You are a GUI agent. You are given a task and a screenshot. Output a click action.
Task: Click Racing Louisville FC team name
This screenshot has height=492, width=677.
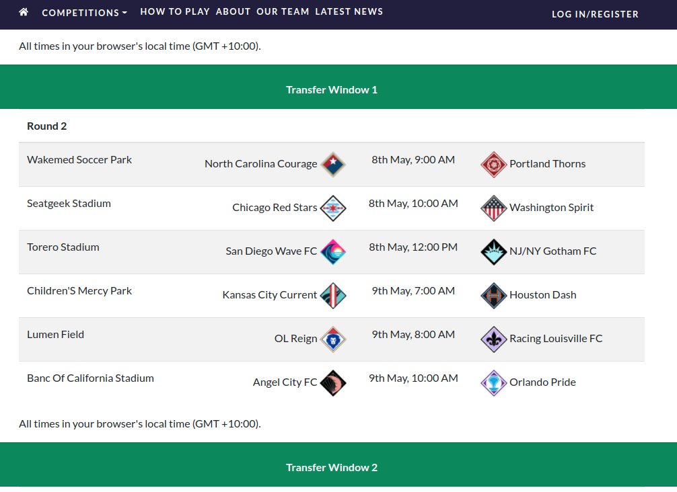(556, 339)
